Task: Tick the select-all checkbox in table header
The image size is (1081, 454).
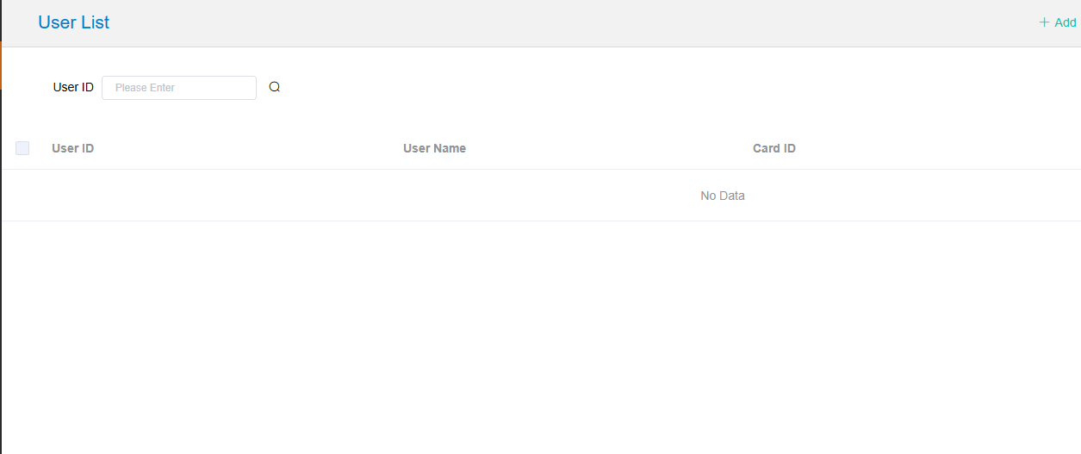Action: pyautogui.click(x=22, y=148)
